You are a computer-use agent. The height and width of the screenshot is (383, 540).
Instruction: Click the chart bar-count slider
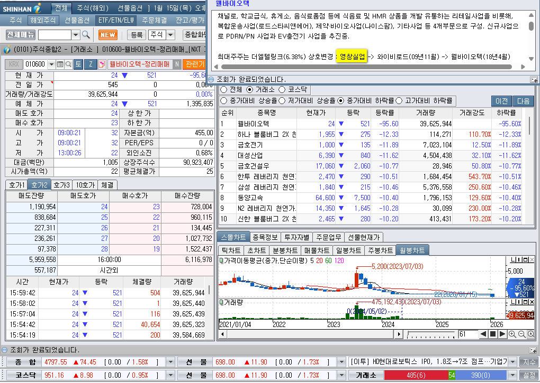point(431,334)
